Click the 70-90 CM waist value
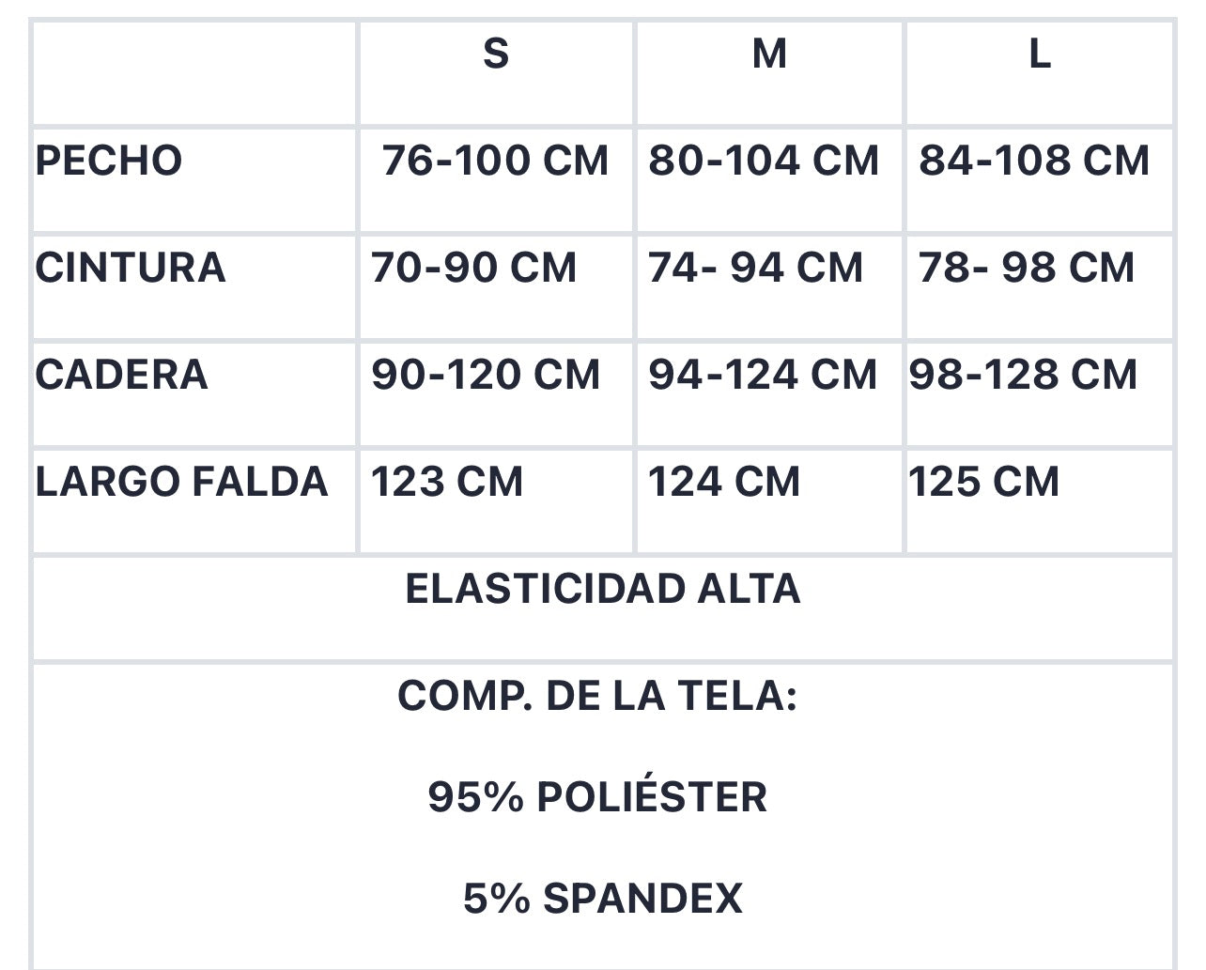This screenshot has height=970, width=1206. pyautogui.click(x=473, y=268)
